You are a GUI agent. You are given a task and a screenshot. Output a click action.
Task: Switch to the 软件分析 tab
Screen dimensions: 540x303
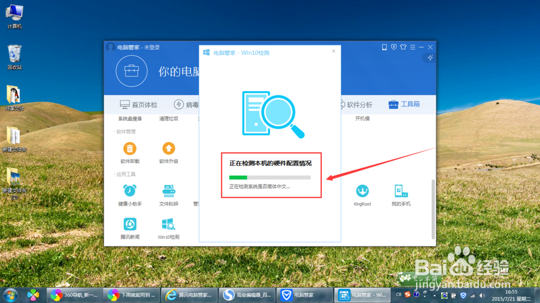coord(356,105)
